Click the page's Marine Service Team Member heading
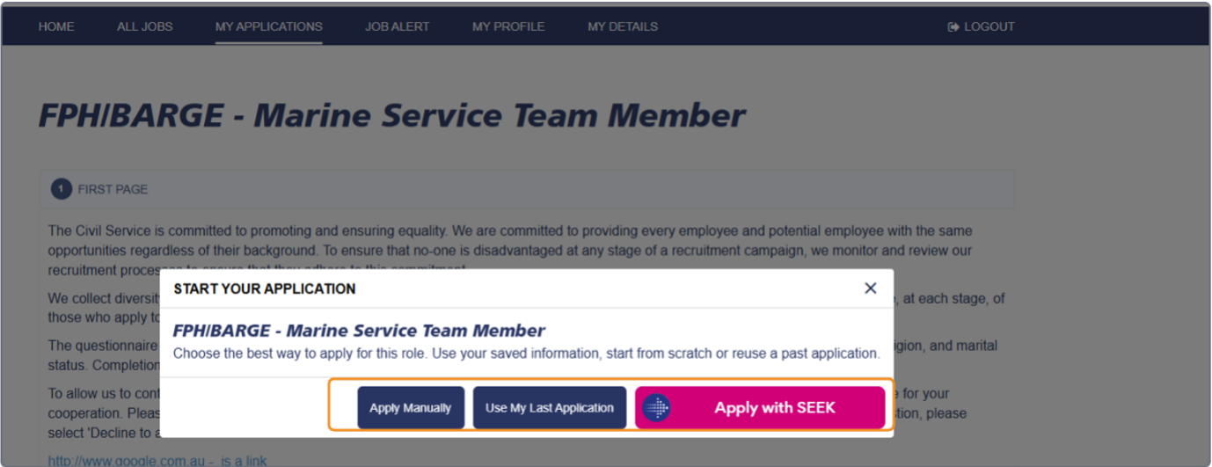 [x=392, y=115]
